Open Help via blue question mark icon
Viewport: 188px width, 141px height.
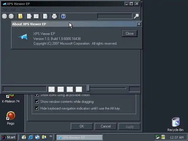pos(63,16)
